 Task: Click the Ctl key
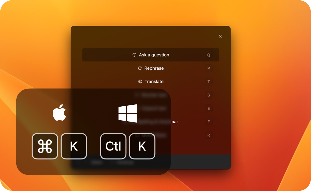coord(113,146)
